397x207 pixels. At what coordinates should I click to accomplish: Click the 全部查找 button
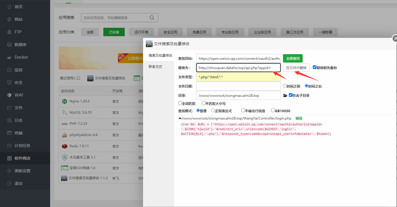click(293, 59)
